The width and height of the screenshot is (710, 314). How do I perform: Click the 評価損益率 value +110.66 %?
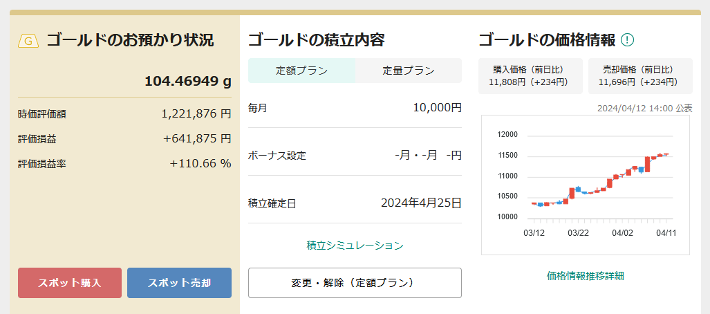200,163
